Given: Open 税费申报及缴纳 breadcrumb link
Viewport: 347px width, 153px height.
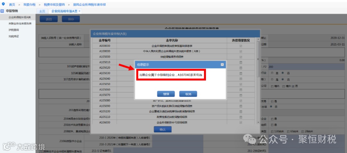Looking at the screenshot, I should [54, 4].
